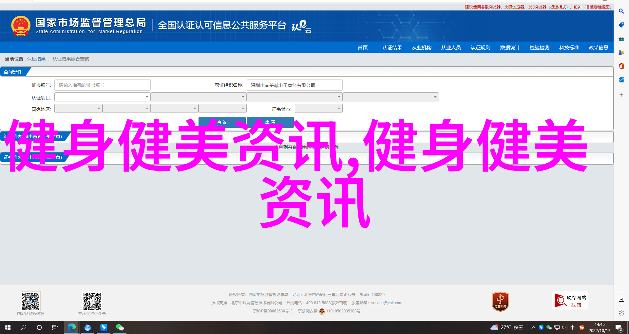Open sidebar settings gear icon
629x334 pixels.
621,313
